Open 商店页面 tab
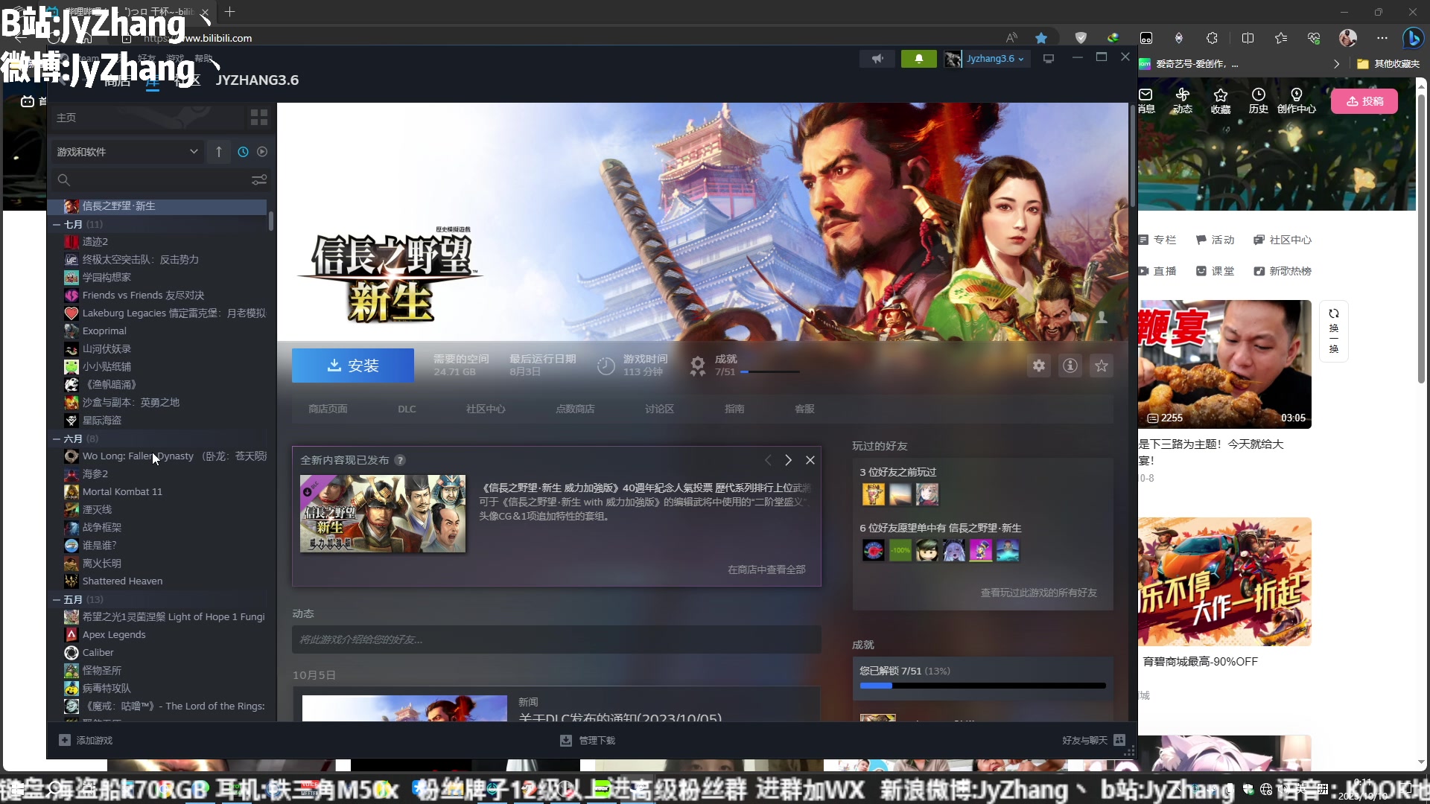 (328, 409)
